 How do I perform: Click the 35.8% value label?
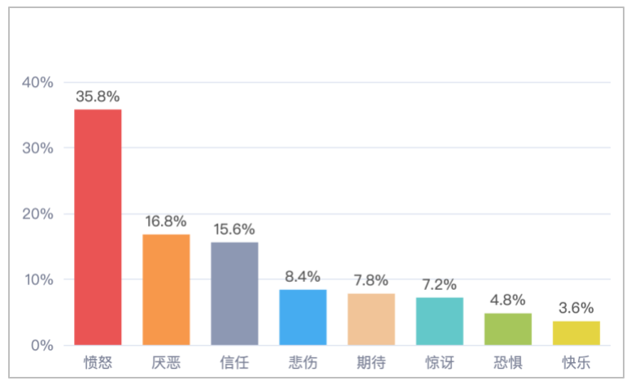tap(98, 96)
